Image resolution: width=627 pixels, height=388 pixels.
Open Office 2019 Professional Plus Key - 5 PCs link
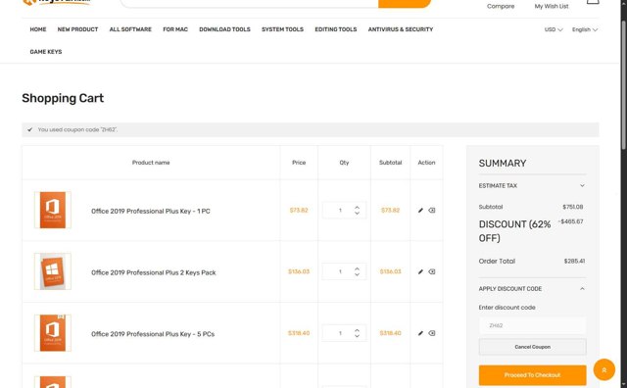click(153, 334)
